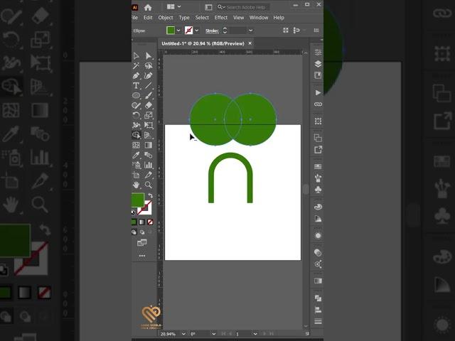Open the Symbols panel club icon
The height and width of the screenshot is (341, 455).
pos(318,190)
